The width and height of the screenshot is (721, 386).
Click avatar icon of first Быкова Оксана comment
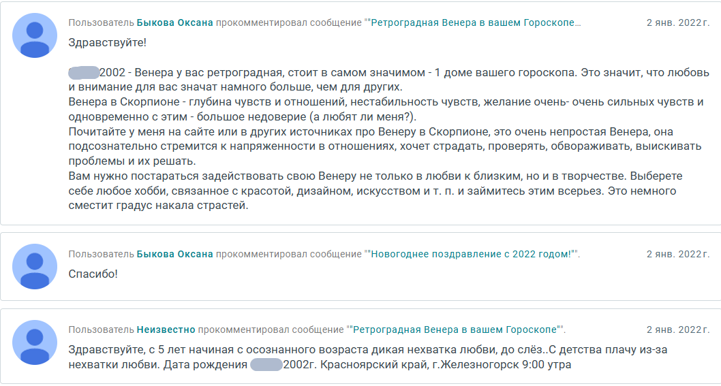[35, 35]
